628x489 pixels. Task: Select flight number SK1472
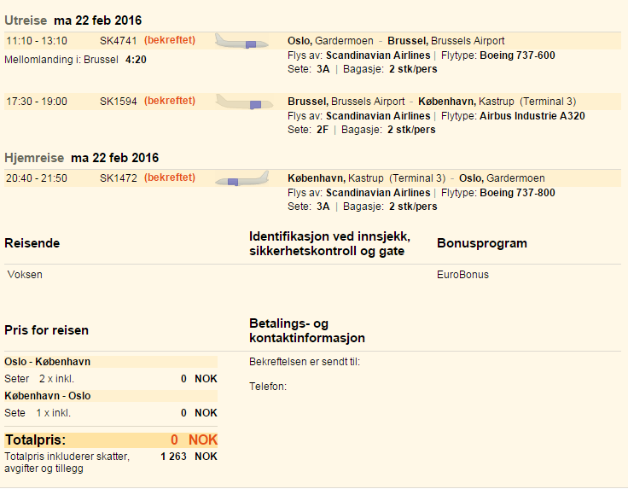point(117,178)
